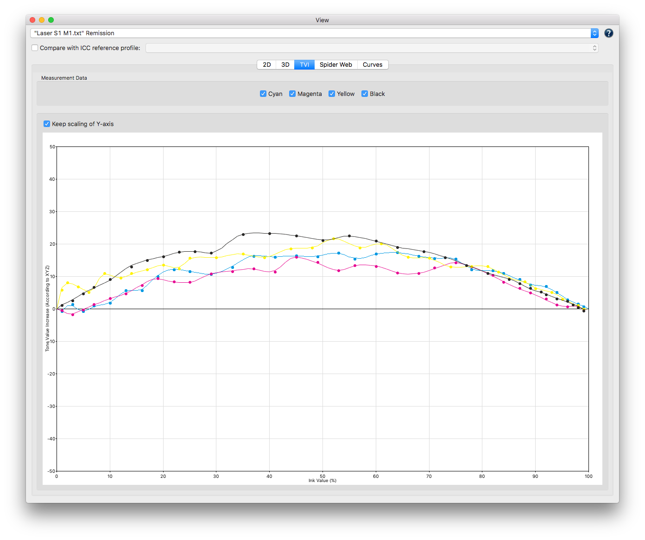Click the Measurement Data heading

pos(64,78)
